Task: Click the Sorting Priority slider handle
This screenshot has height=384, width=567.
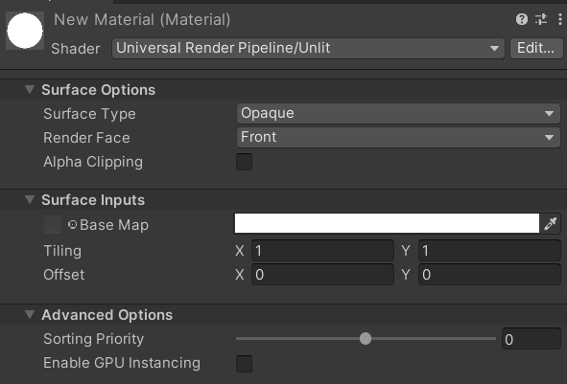Action: pyautogui.click(x=366, y=339)
